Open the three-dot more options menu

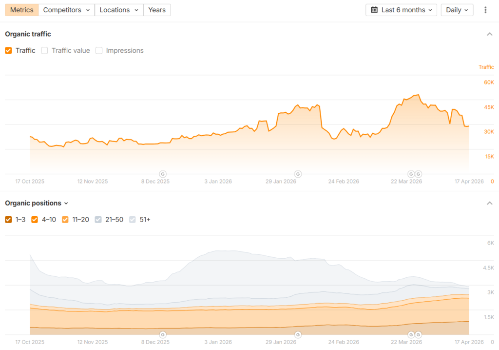[485, 10]
